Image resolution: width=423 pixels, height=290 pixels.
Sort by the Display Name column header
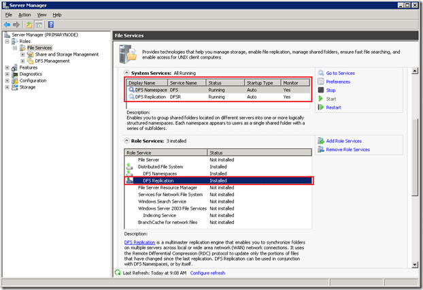(147, 82)
